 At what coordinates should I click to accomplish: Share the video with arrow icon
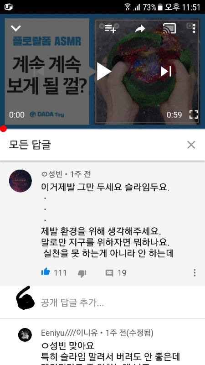pyautogui.click(x=140, y=29)
